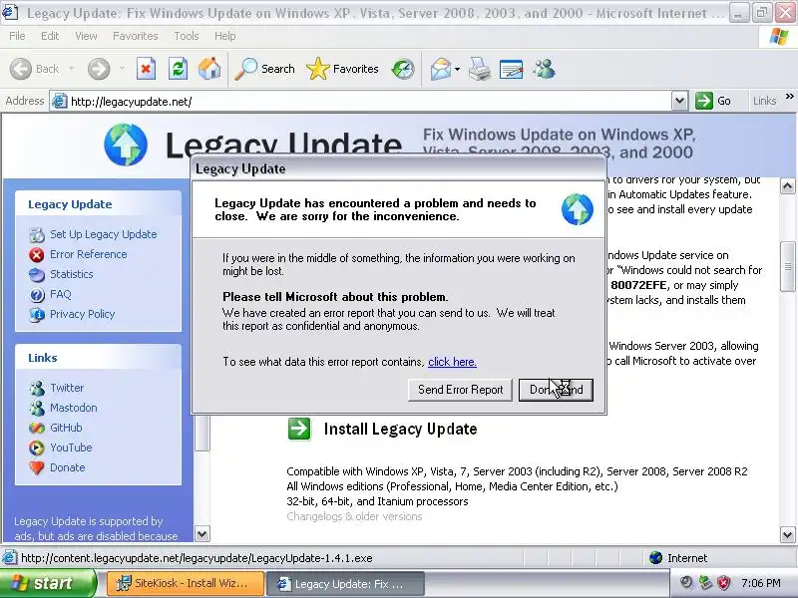Viewport: 798px width, 598px height.
Task: Click Legacy Update globe logo in page header
Action: point(126,145)
